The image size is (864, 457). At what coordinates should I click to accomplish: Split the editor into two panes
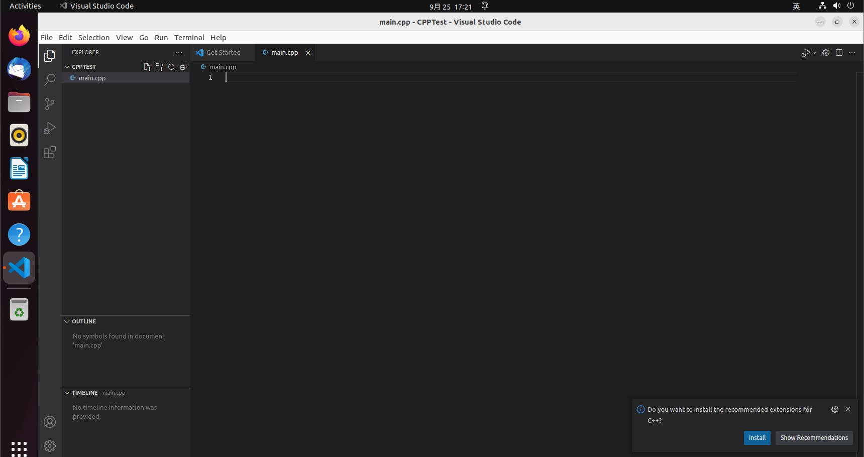839,52
